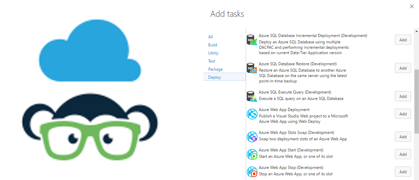Image resolution: width=419 pixels, height=180 pixels.
Task: Click description 'Start an Azure Web App, or one of its slot'
Action: pos(296,156)
